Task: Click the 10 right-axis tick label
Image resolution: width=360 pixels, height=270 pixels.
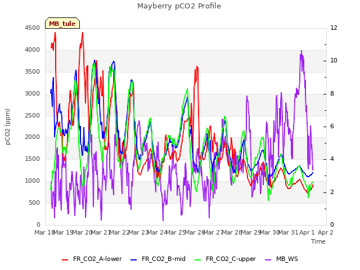Action: coord(334,60)
